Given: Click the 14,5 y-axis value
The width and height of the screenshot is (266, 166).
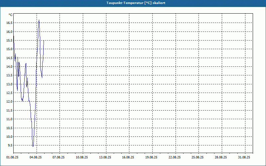Looking at the screenshot, I should click(9, 58).
